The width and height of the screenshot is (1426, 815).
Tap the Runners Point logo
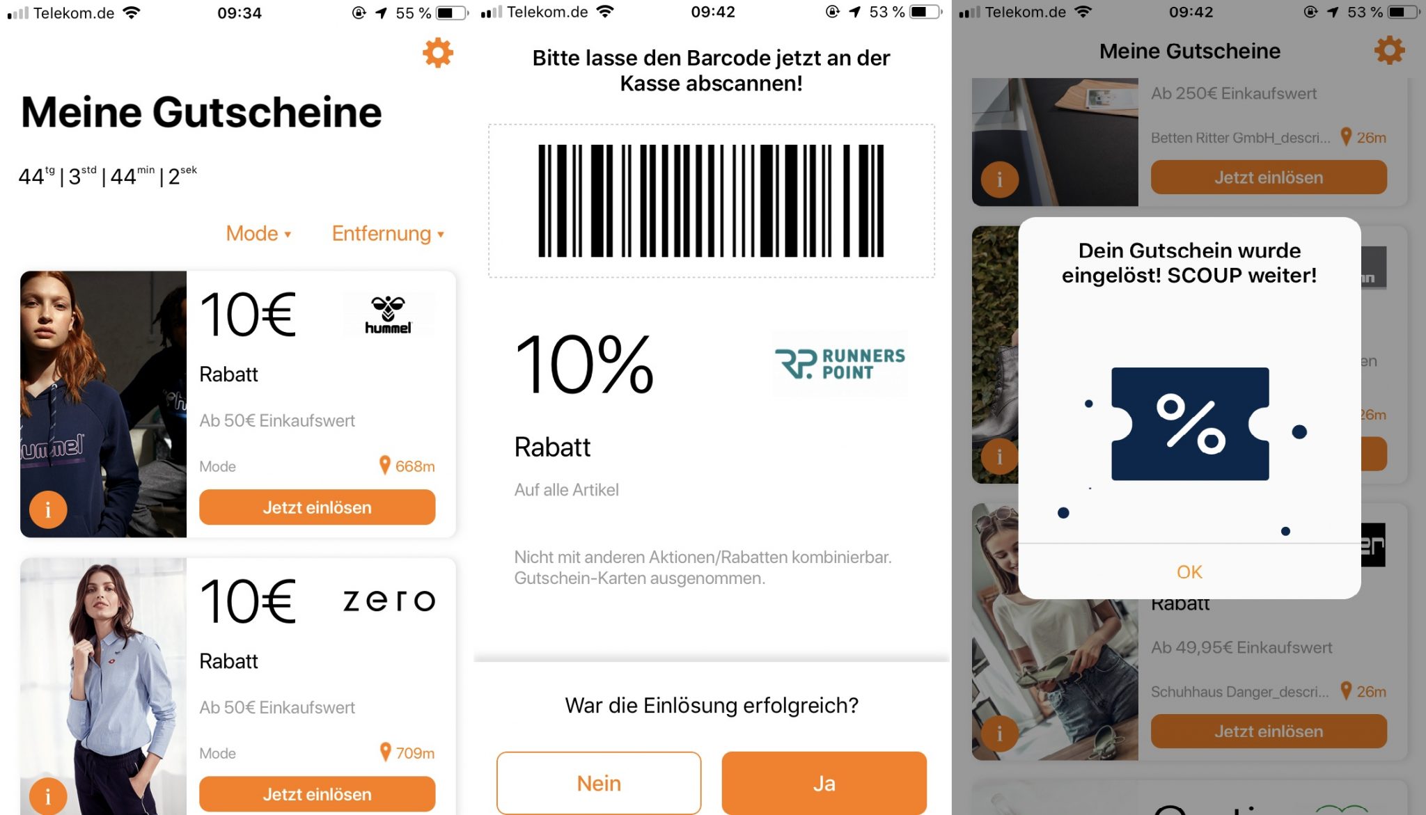pos(840,363)
